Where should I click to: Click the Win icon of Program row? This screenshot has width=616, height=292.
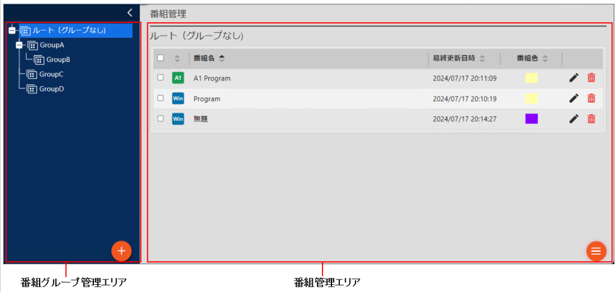coord(178,99)
